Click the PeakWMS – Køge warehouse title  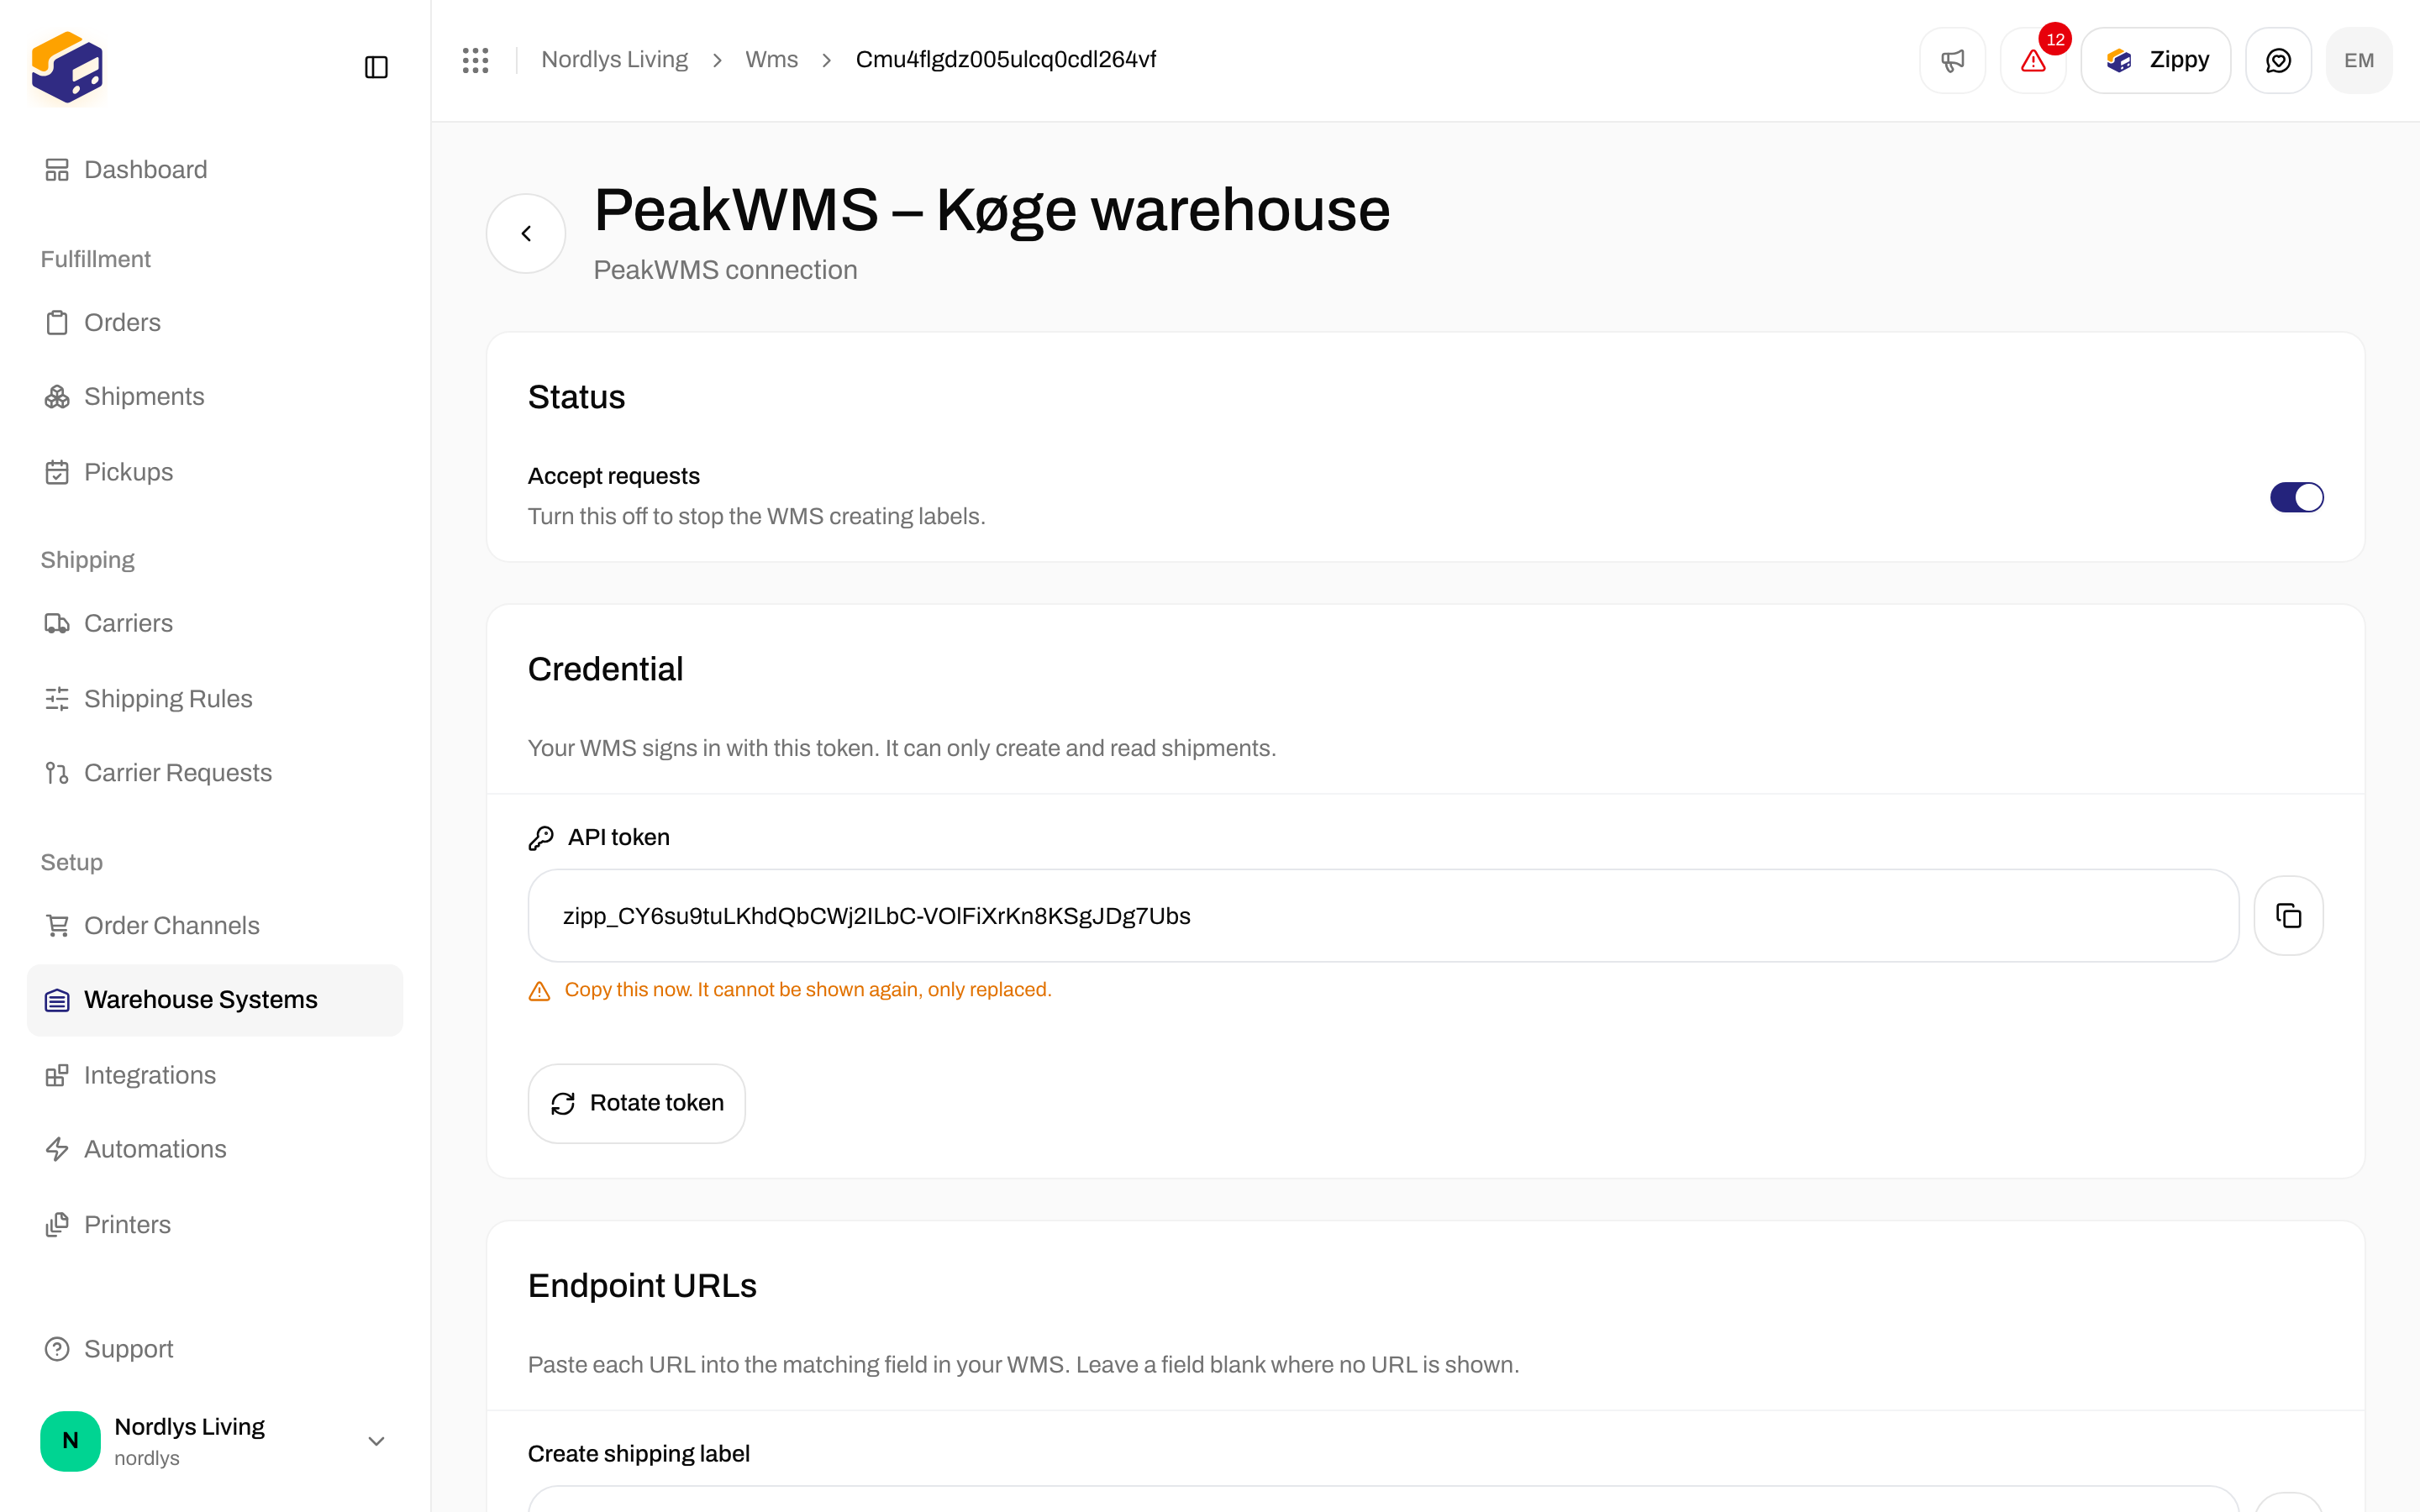click(991, 211)
